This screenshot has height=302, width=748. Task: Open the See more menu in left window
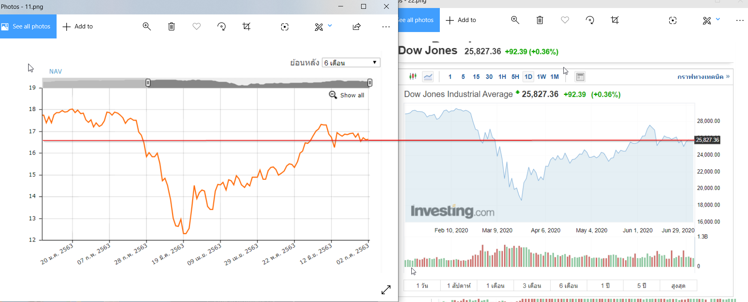pos(386,26)
